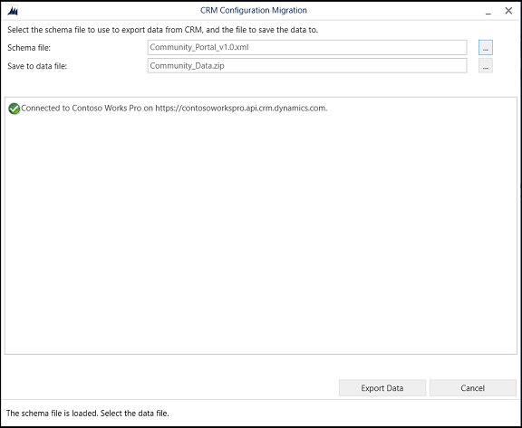Screen dimensions: 522x428
Task: Click the Dynamics CRM app icon in title bar
Action: (13, 11)
